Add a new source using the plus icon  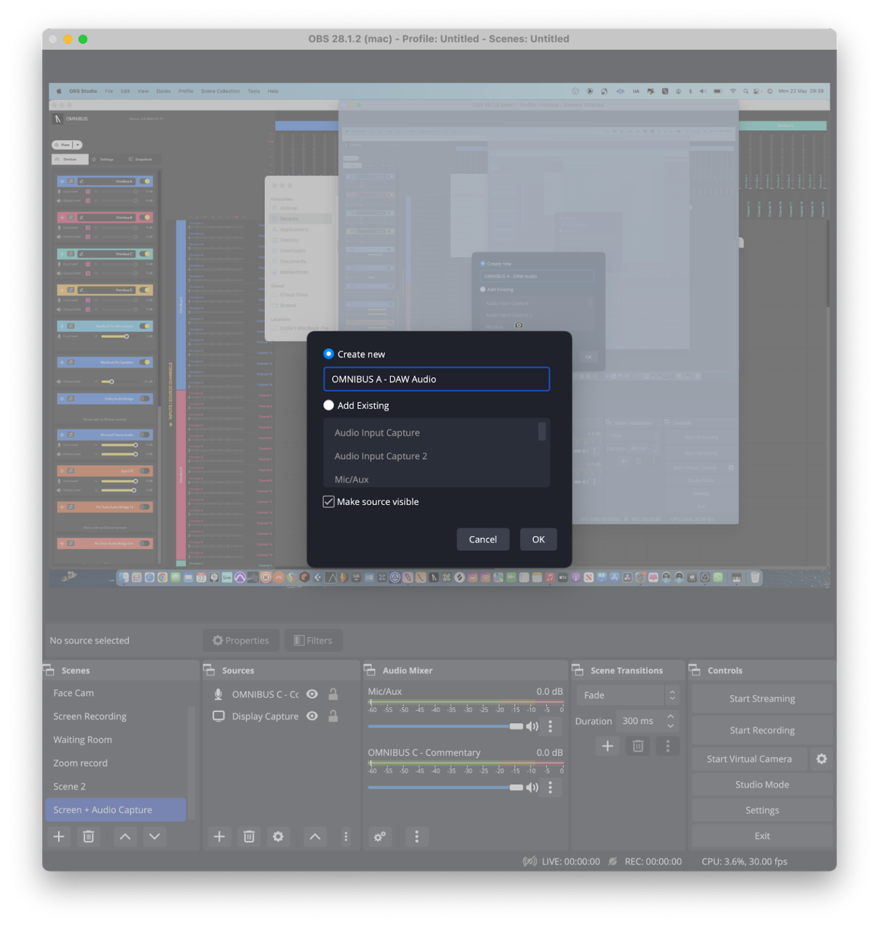[x=219, y=836]
